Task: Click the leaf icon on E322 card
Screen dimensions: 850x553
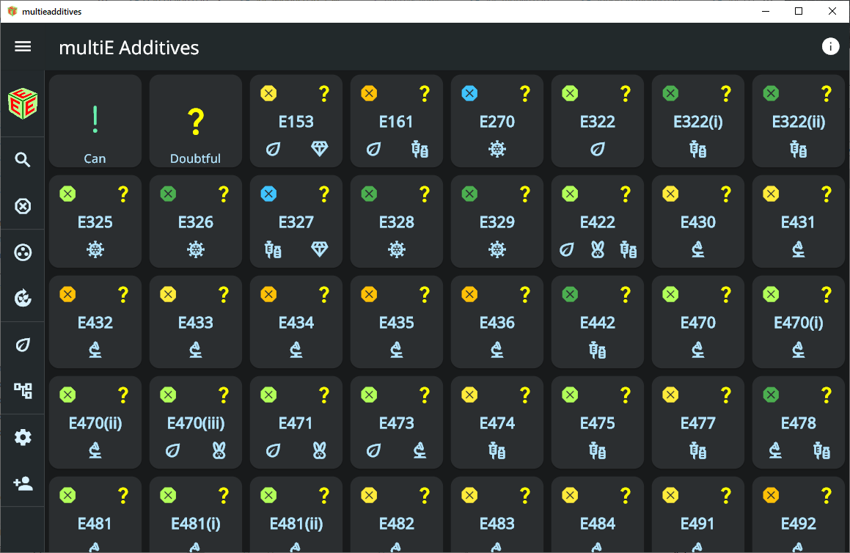Action: click(598, 149)
